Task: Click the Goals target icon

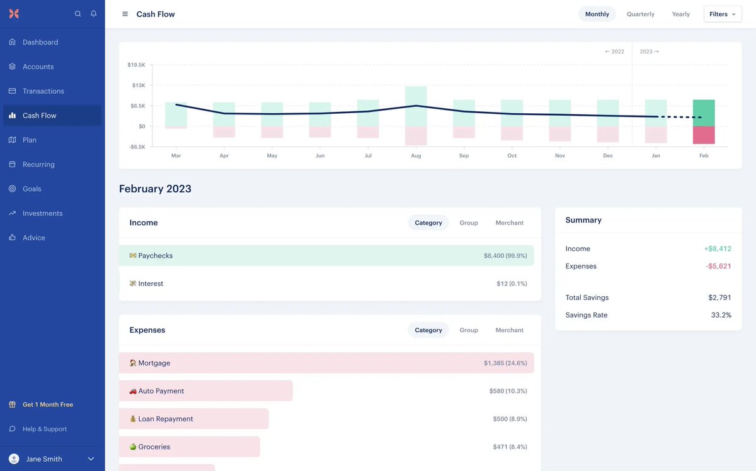Action: click(12, 189)
